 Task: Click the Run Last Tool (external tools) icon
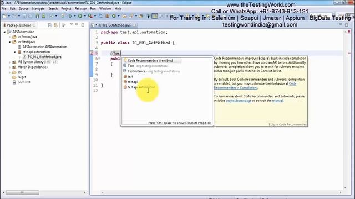[90, 16]
